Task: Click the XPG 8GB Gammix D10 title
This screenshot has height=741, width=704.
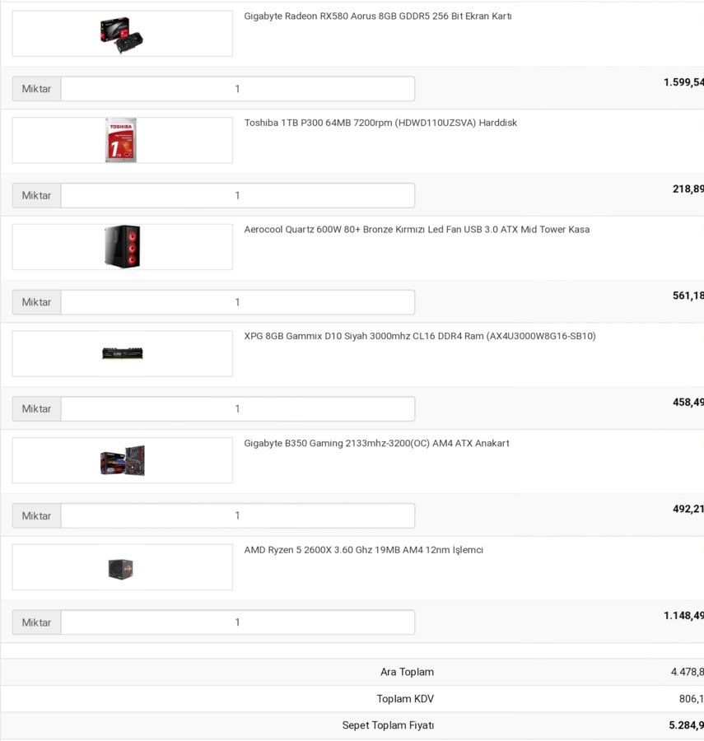Action: [420, 337]
